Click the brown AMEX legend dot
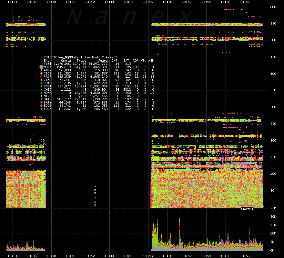 coord(42,70)
